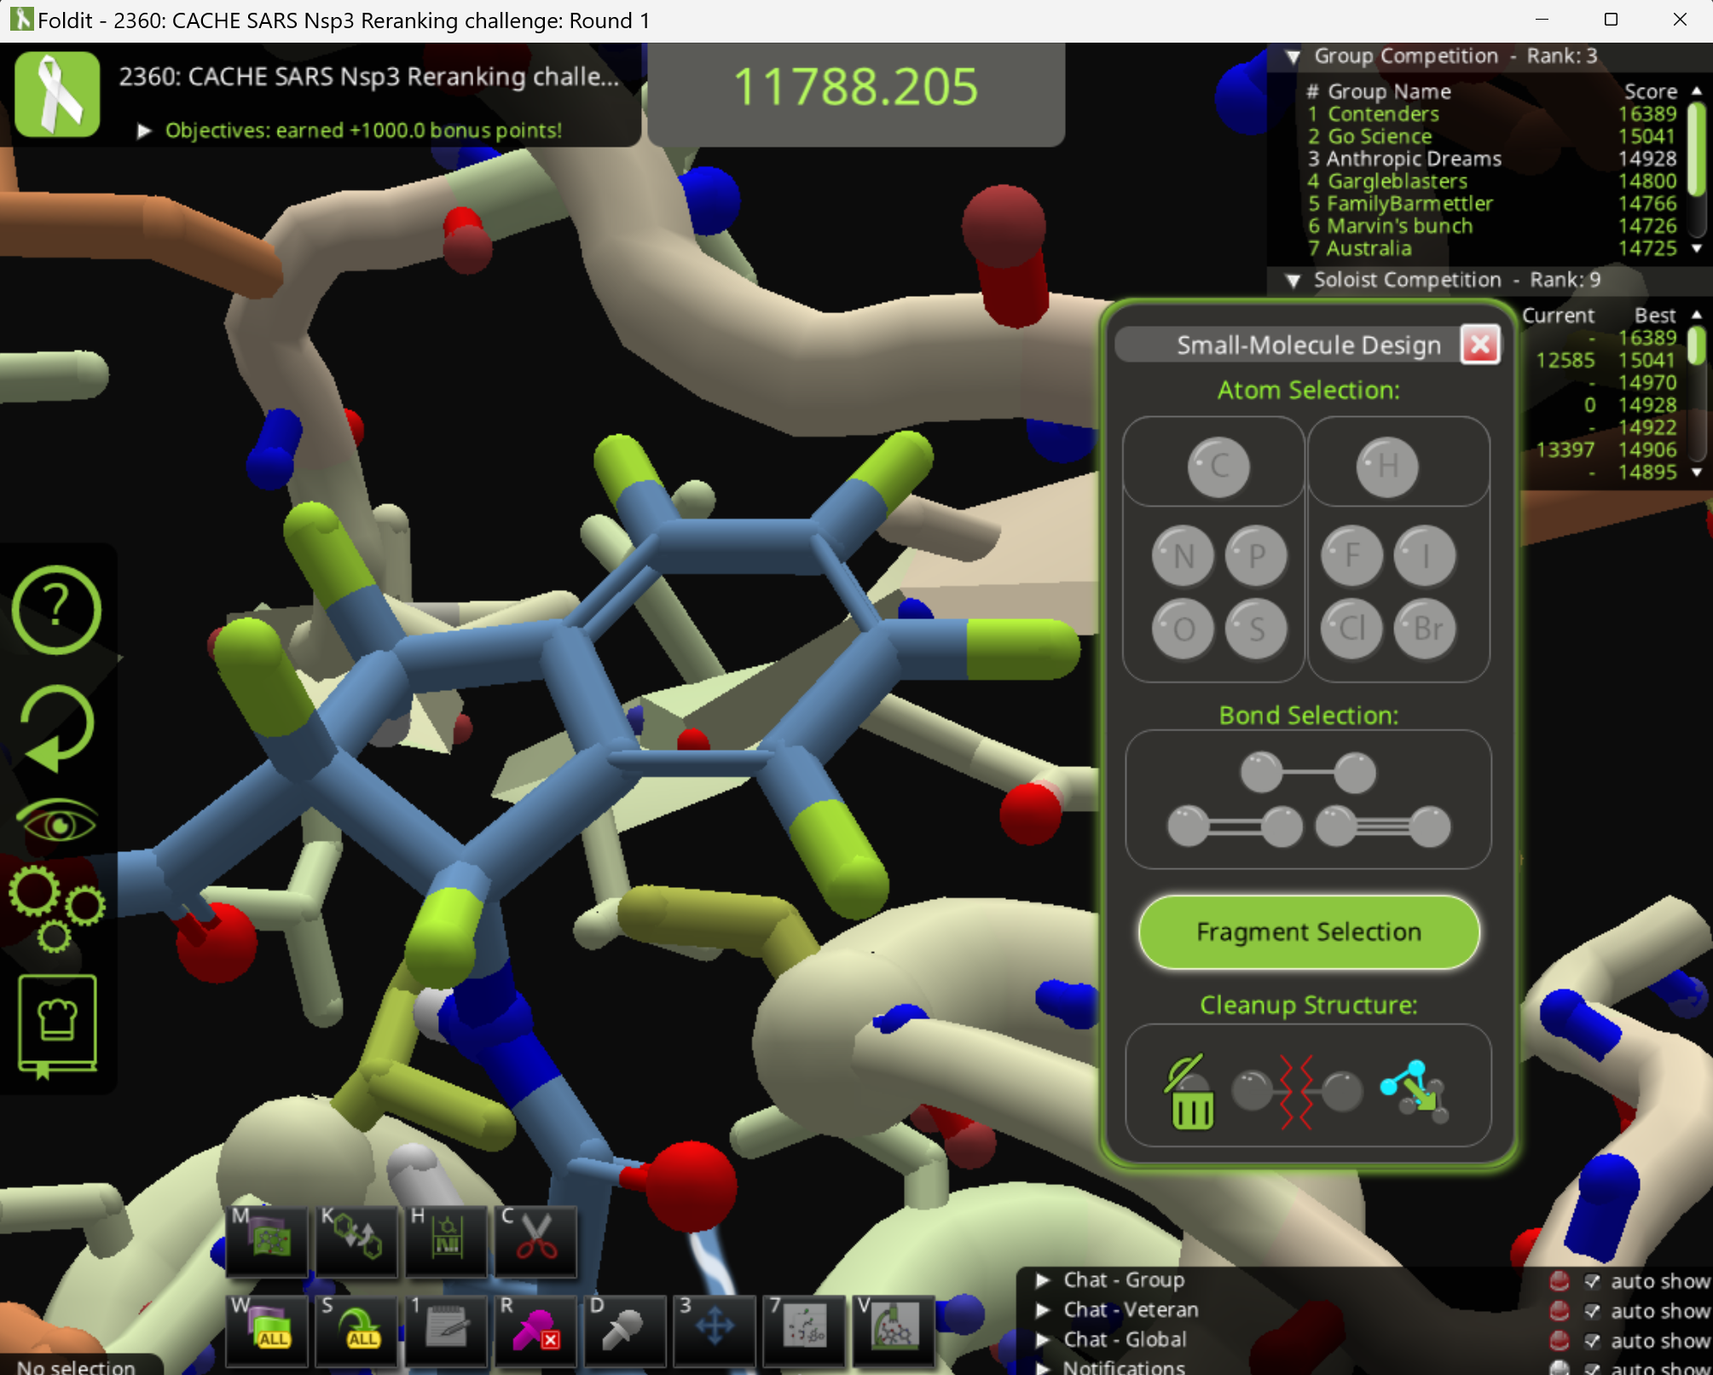
Task: Click the undo arrow icon
Action: tap(57, 728)
